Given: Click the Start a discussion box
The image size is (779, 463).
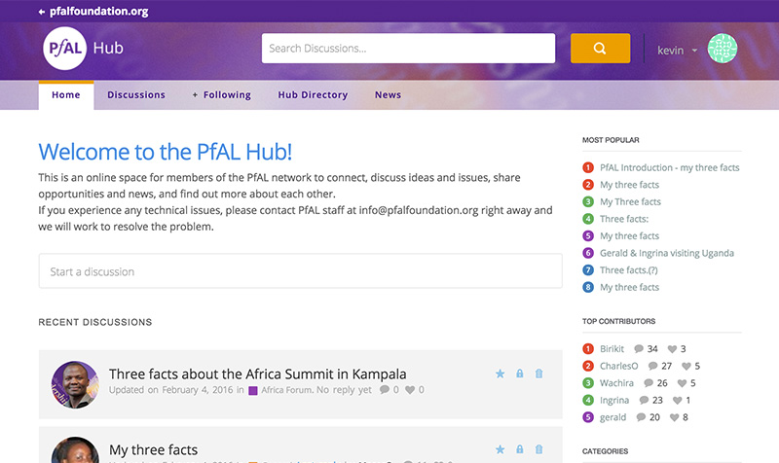Looking at the screenshot, I should (301, 271).
